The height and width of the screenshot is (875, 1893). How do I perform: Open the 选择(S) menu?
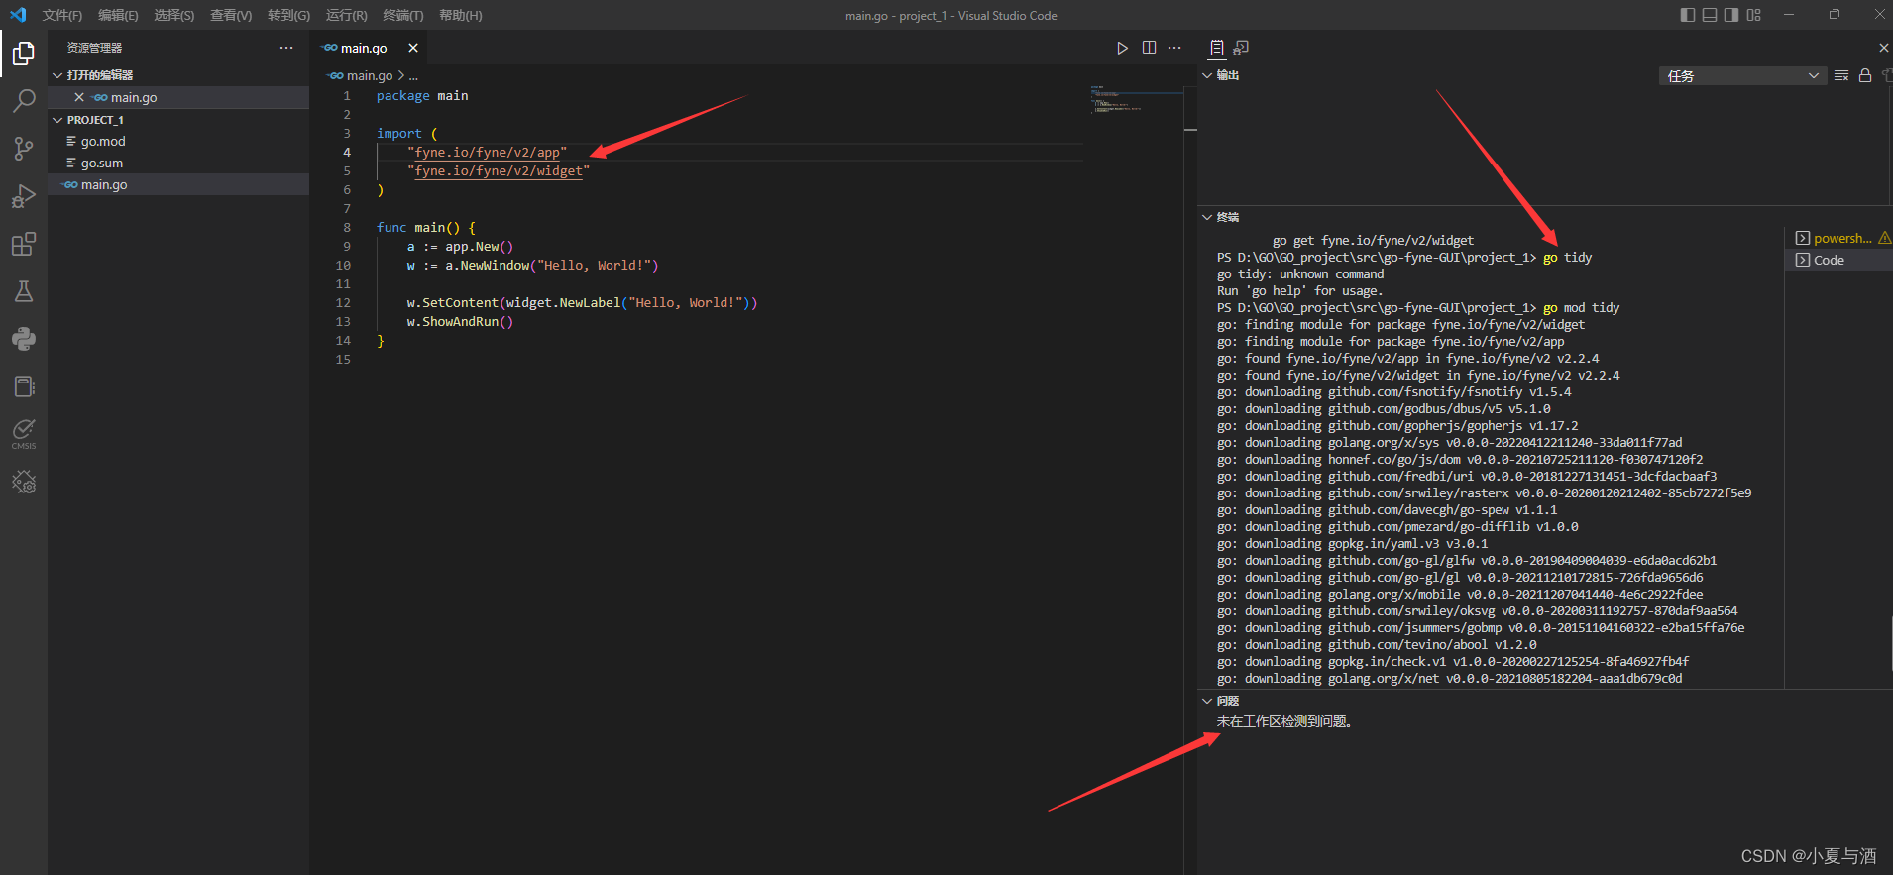click(x=173, y=15)
